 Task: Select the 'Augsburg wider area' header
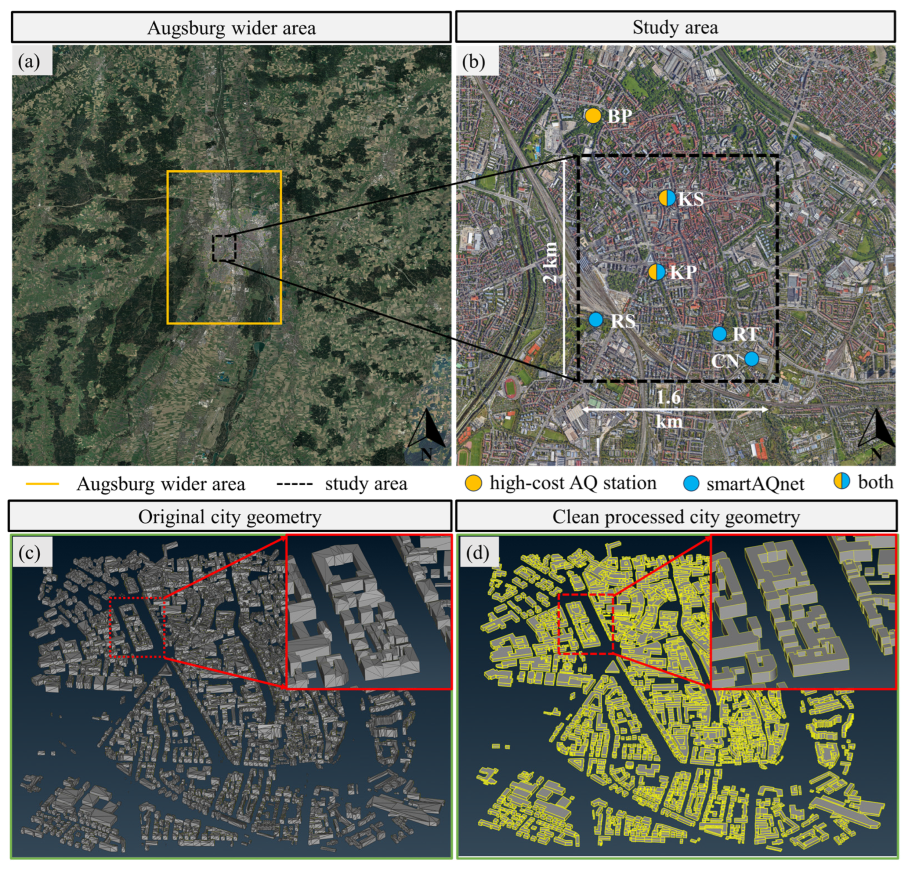(231, 27)
